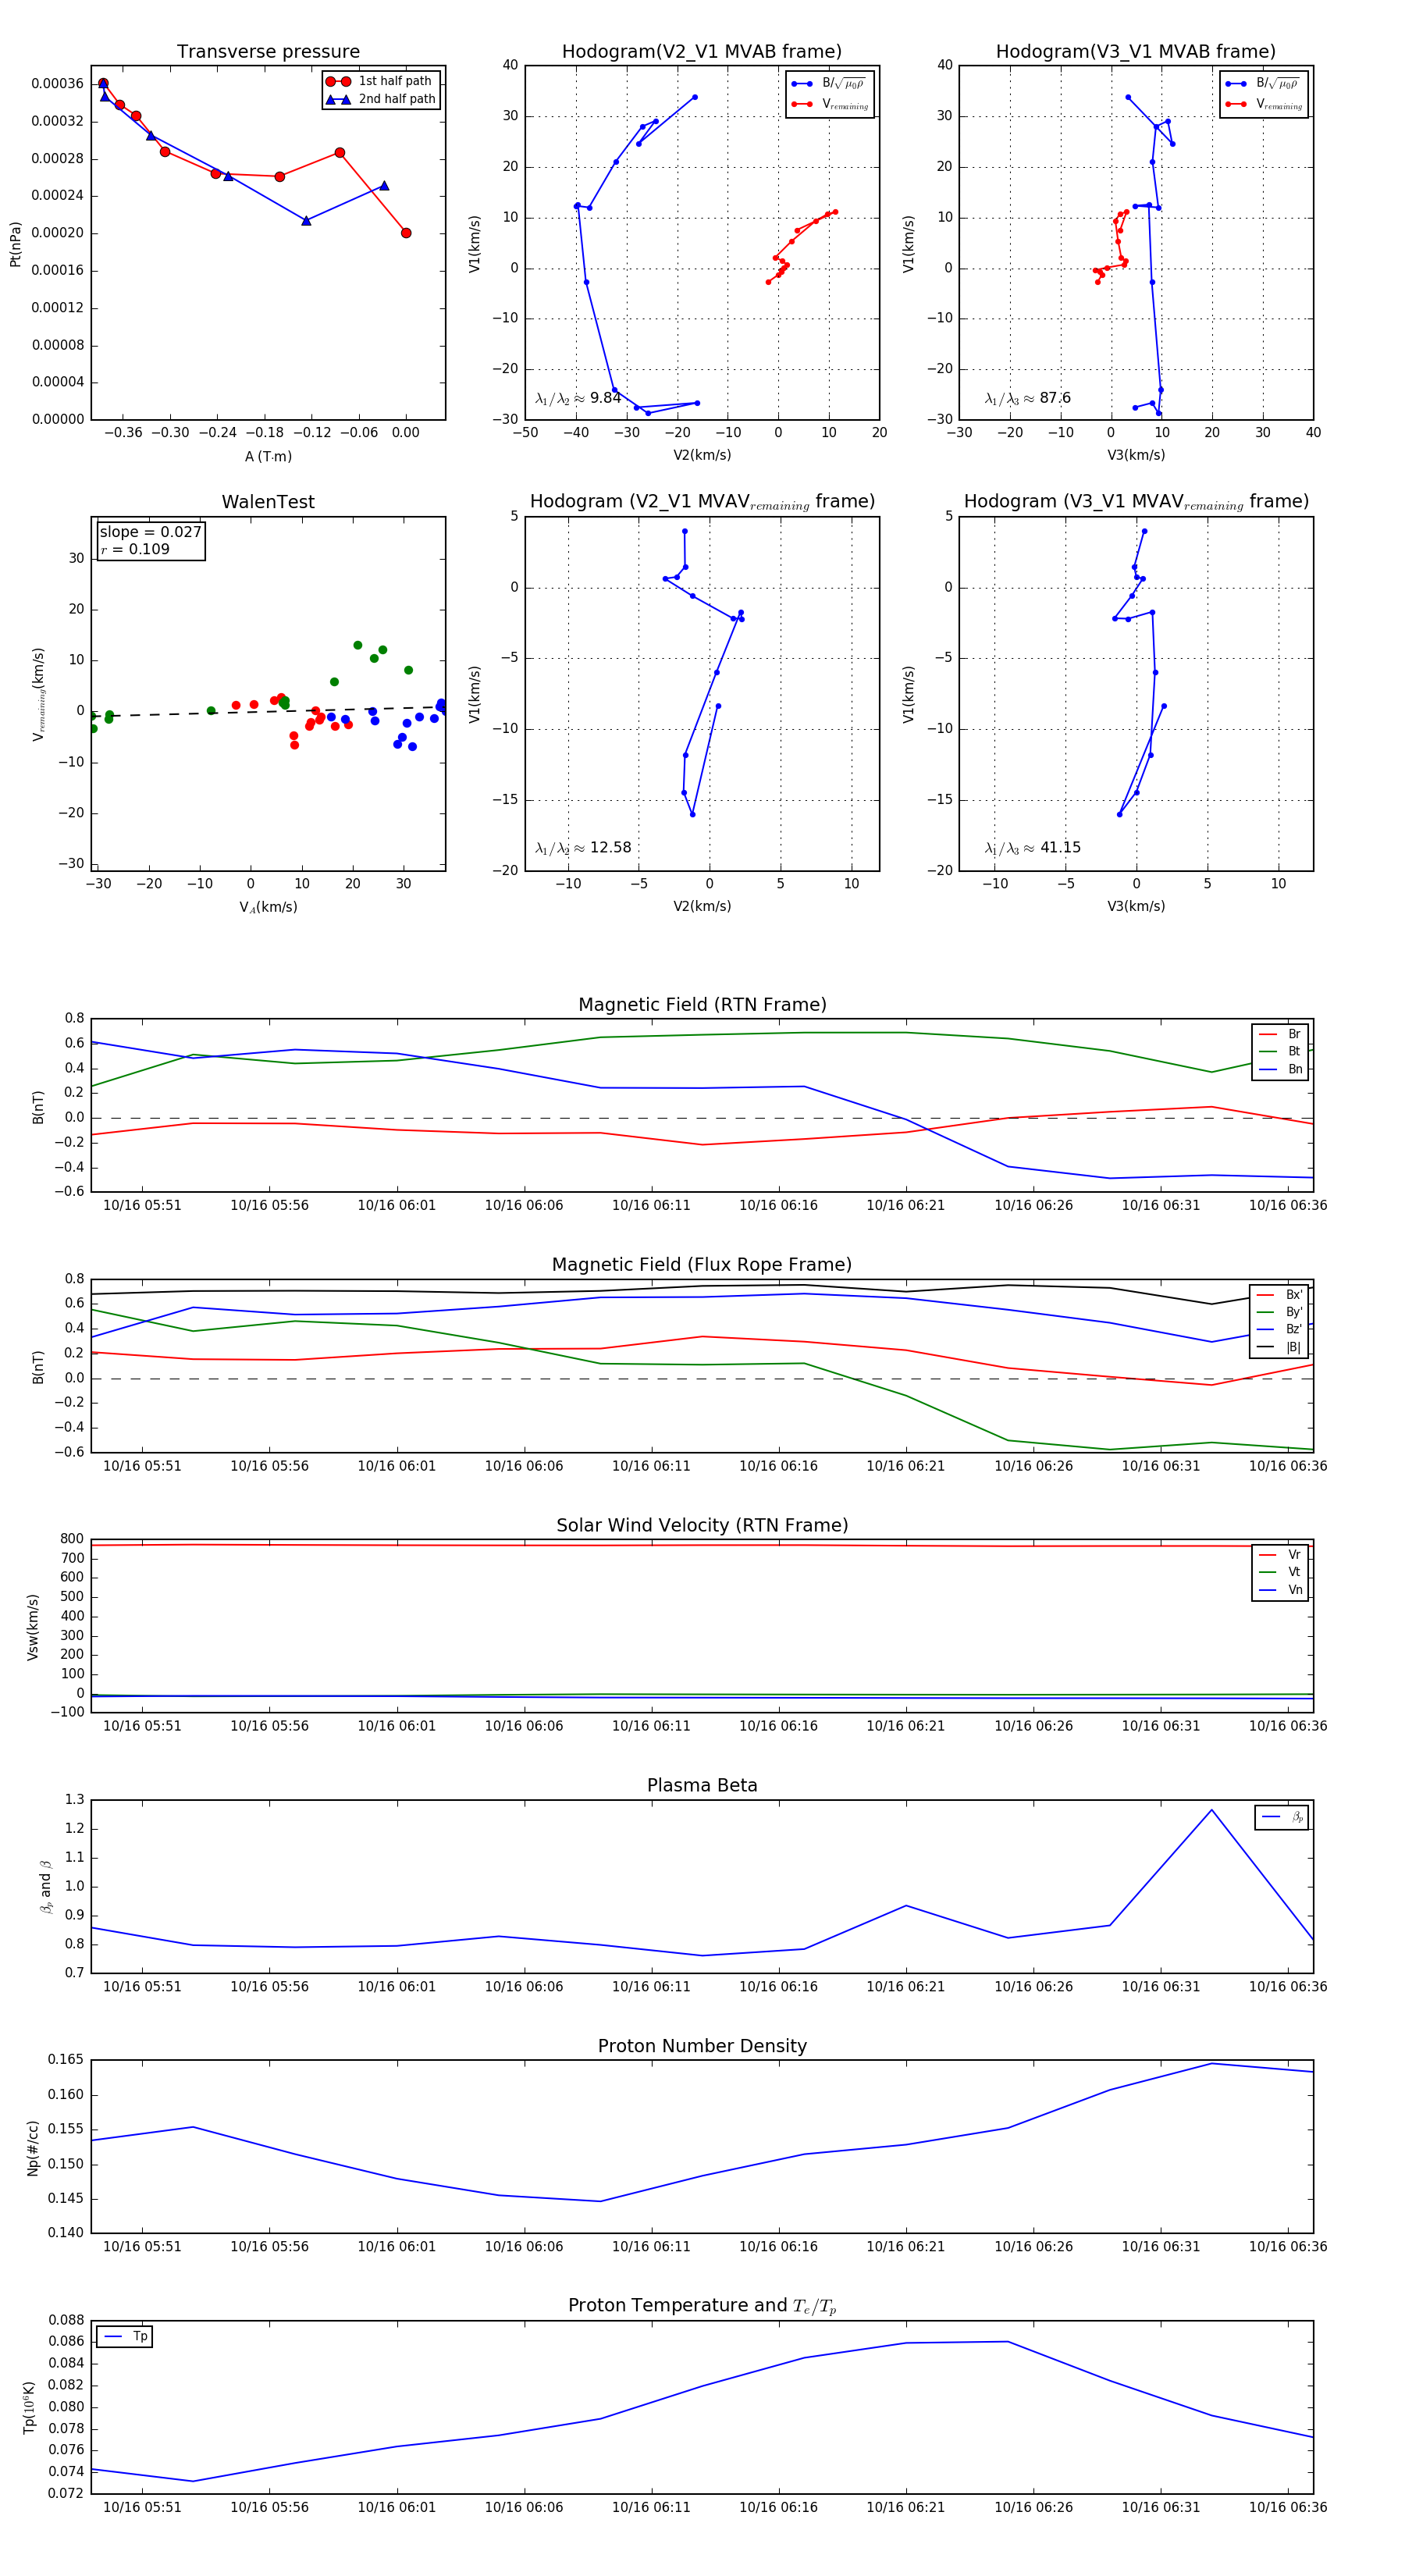Select the 'Bt' legend entry
The width and height of the screenshot is (1405, 2576).
pos(1280,1051)
